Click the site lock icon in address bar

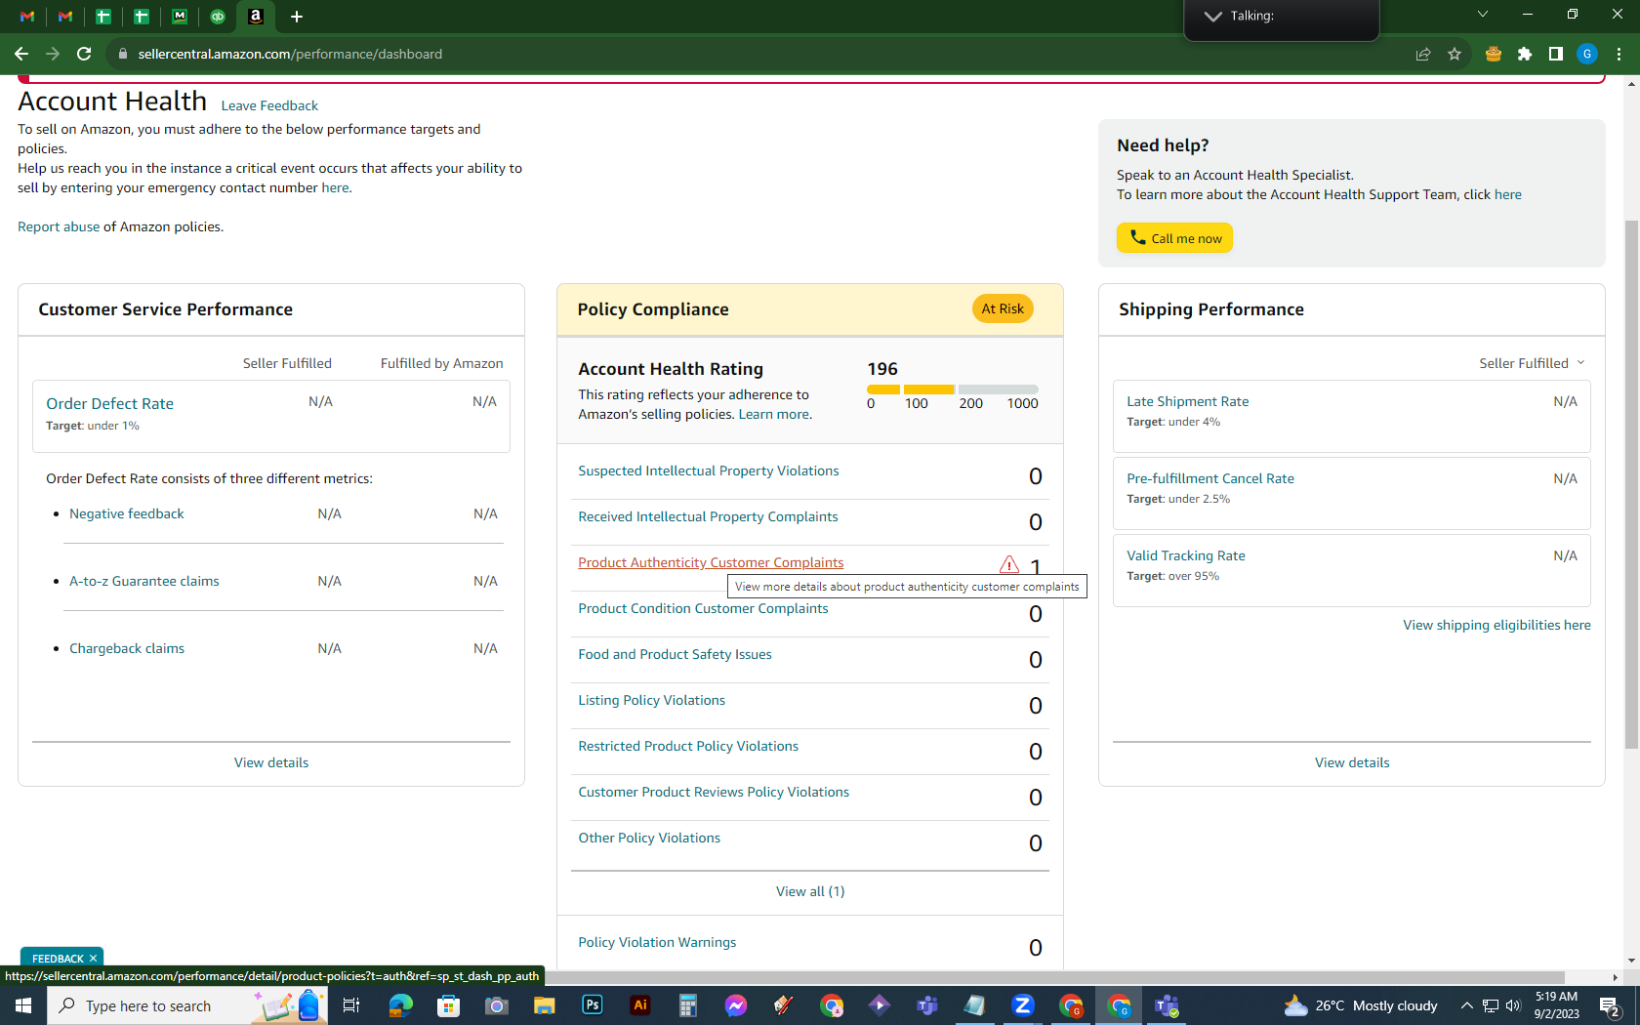[x=123, y=54]
